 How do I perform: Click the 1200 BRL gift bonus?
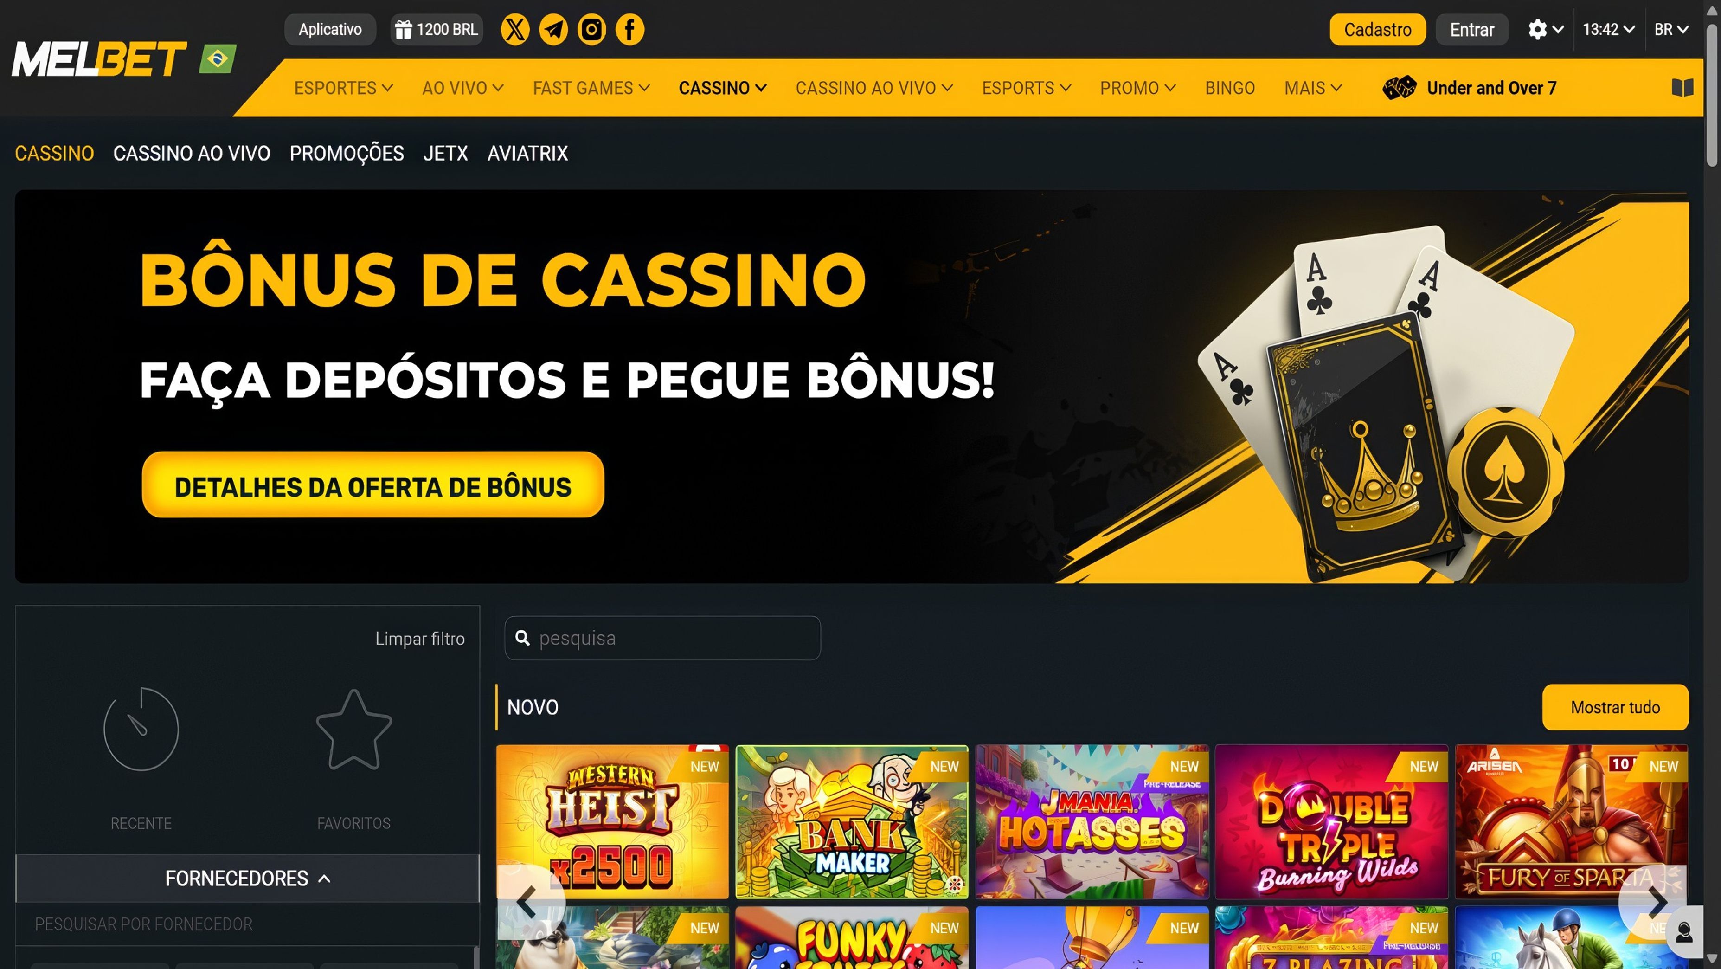436,29
